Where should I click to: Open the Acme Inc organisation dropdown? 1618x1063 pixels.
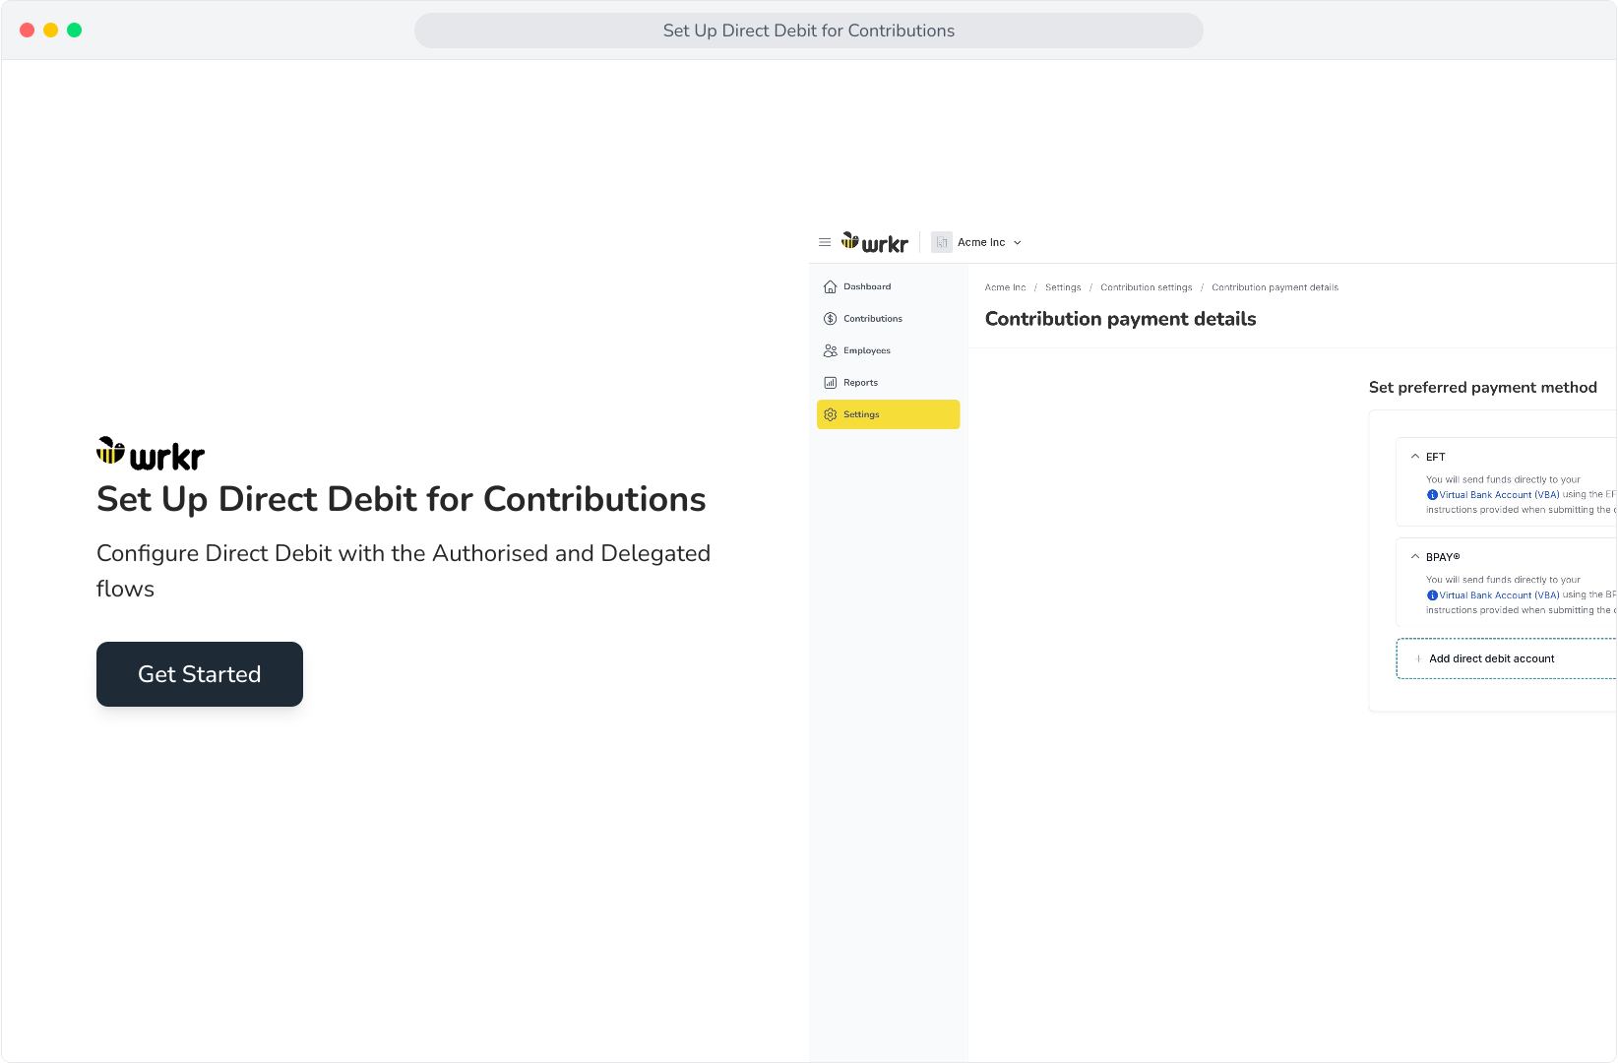tap(977, 242)
